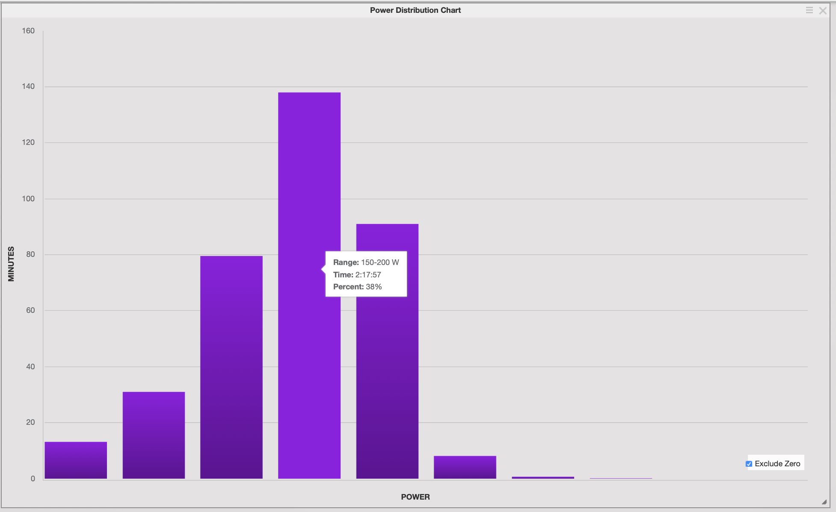Image resolution: width=836 pixels, height=512 pixels.
Task: Uncheck the Exclude Zero checkbox
Action: (748, 463)
